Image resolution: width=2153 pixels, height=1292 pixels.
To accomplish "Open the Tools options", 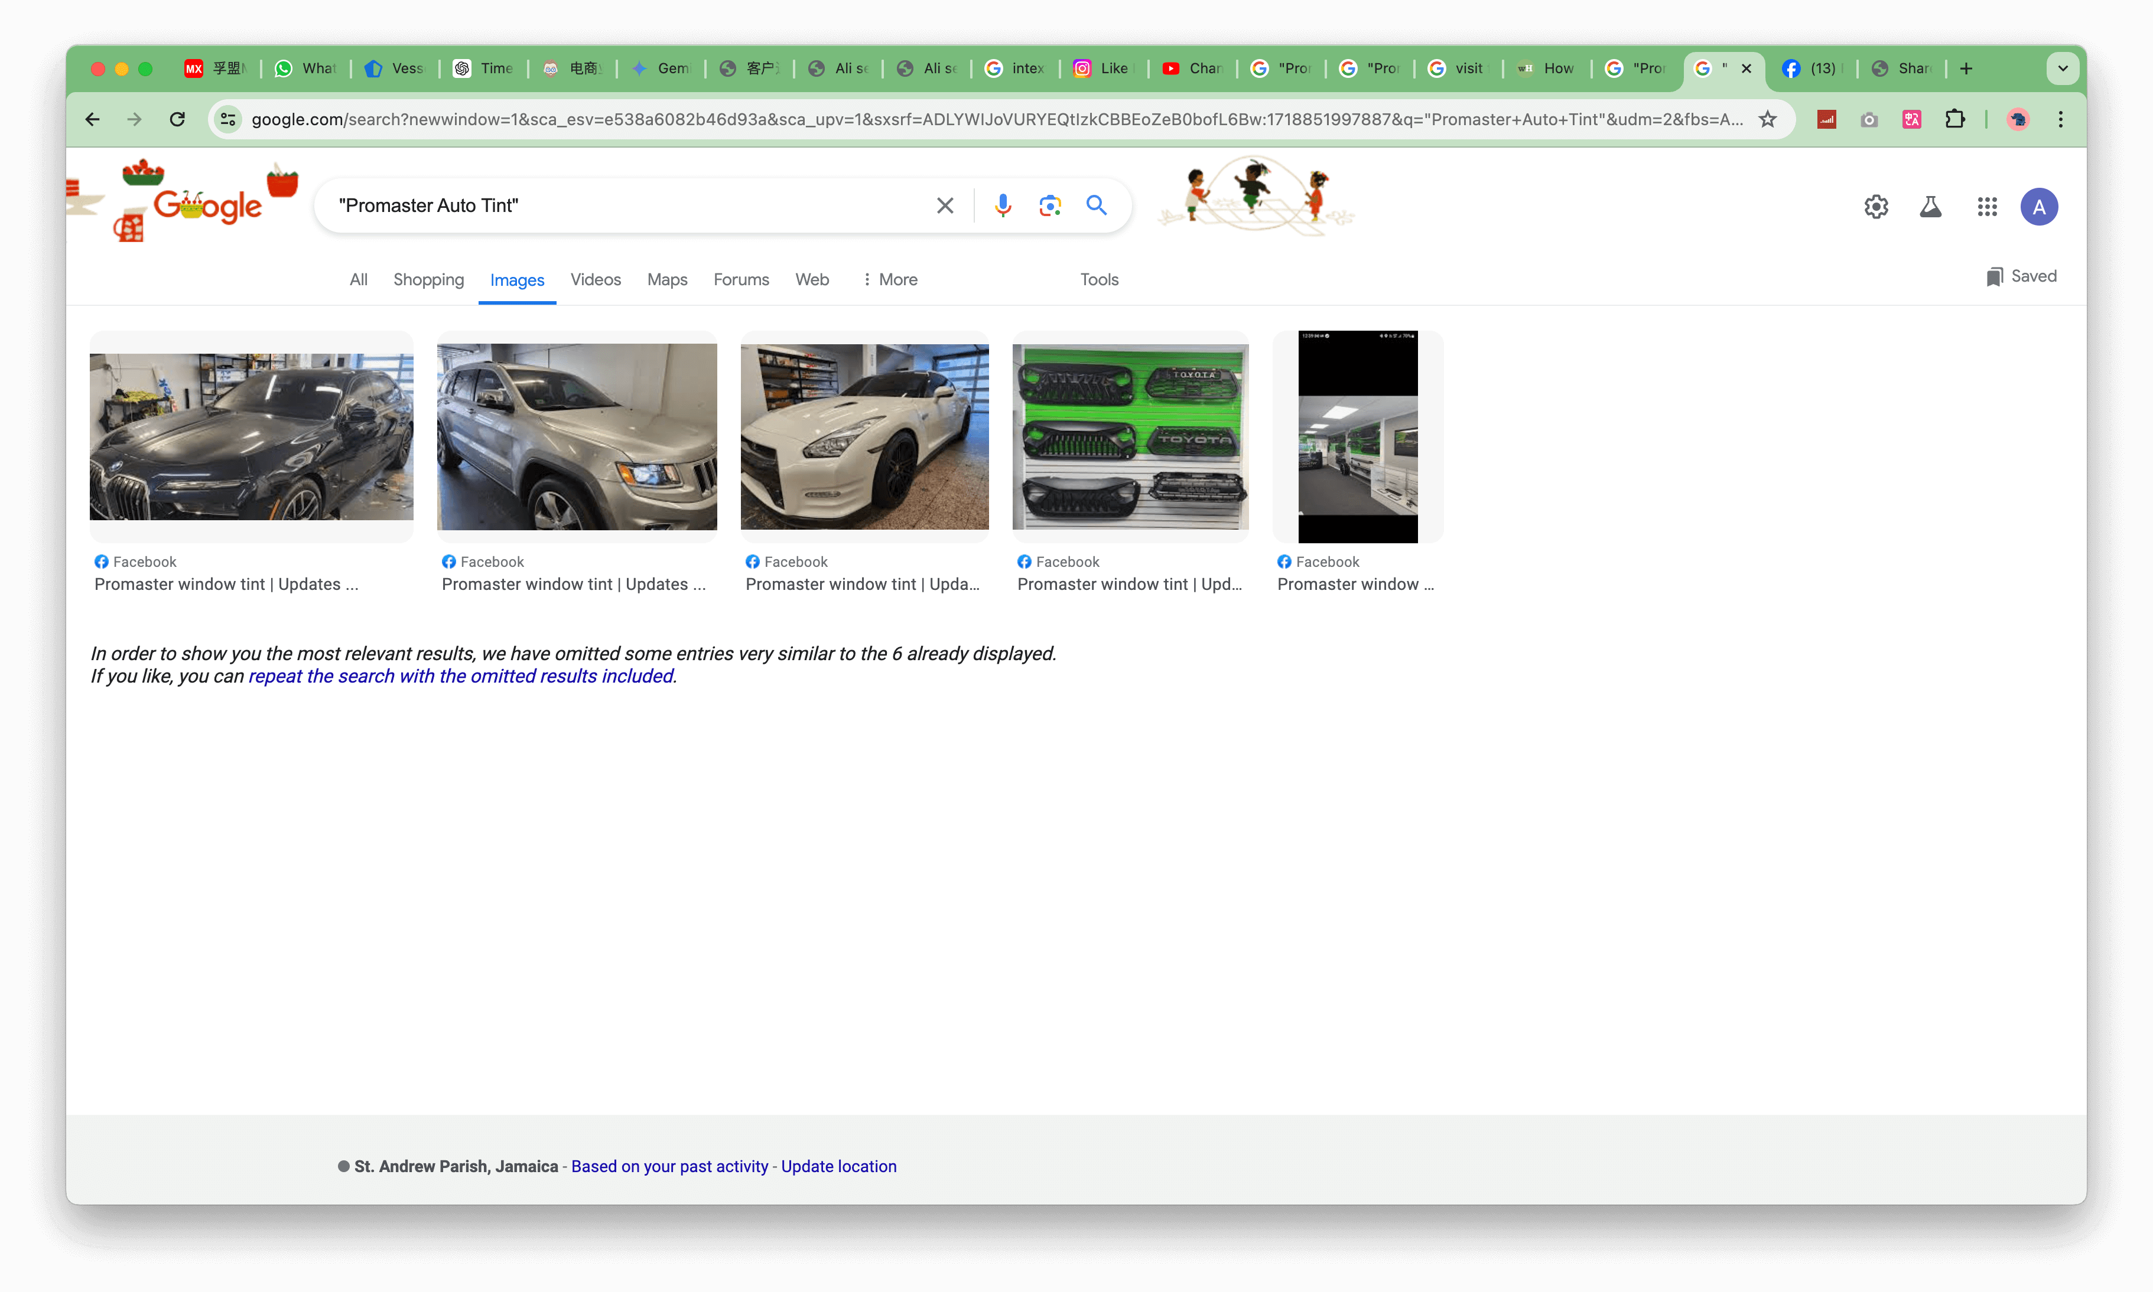I will coord(1099,279).
